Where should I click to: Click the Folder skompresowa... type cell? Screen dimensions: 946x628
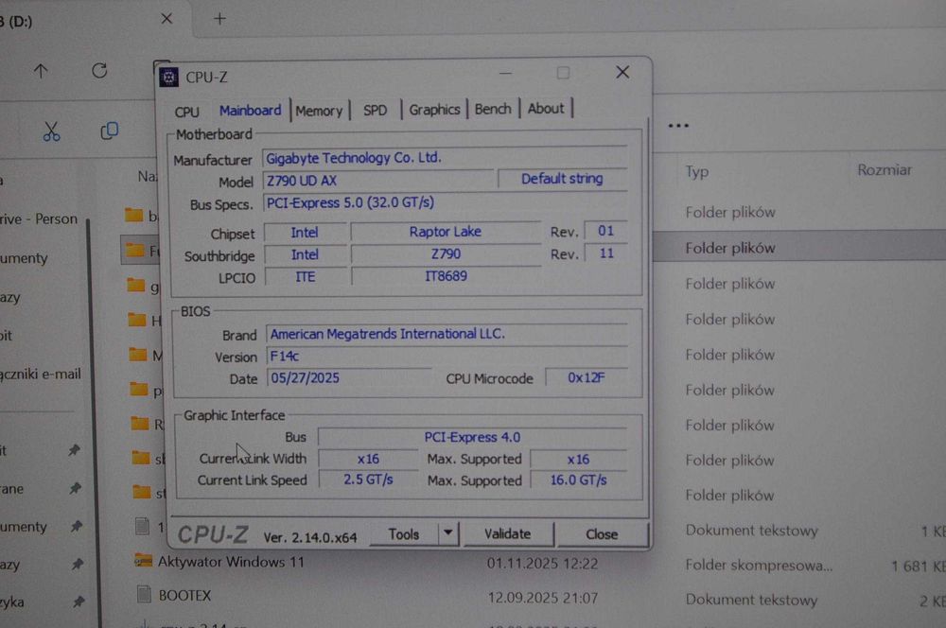tap(759, 566)
